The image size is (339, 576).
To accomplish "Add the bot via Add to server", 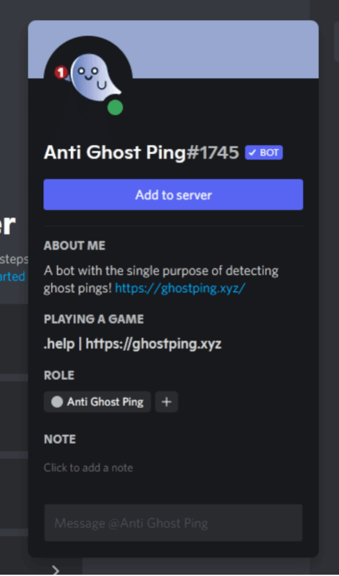I will coord(173,195).
